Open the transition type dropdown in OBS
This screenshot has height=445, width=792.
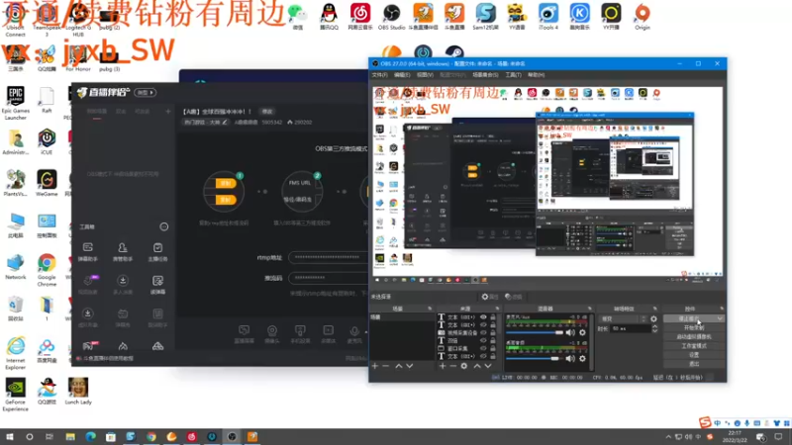(x=623, y=318)
